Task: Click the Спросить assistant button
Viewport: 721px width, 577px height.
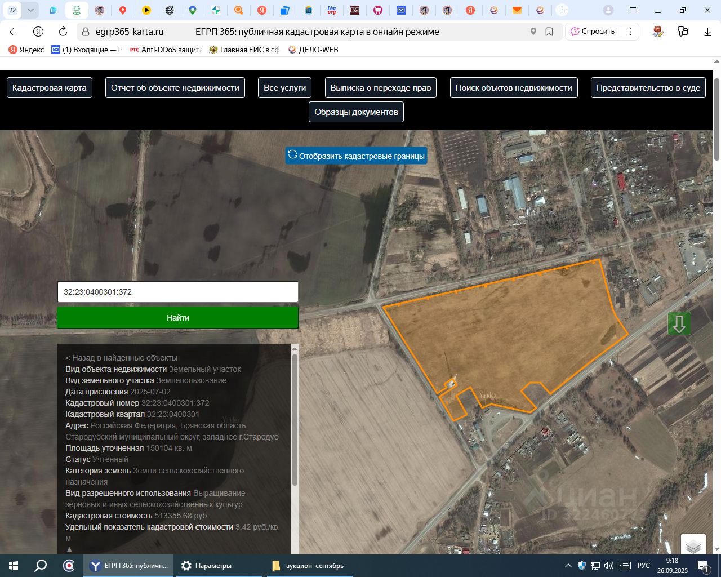Action: (593, 32)
